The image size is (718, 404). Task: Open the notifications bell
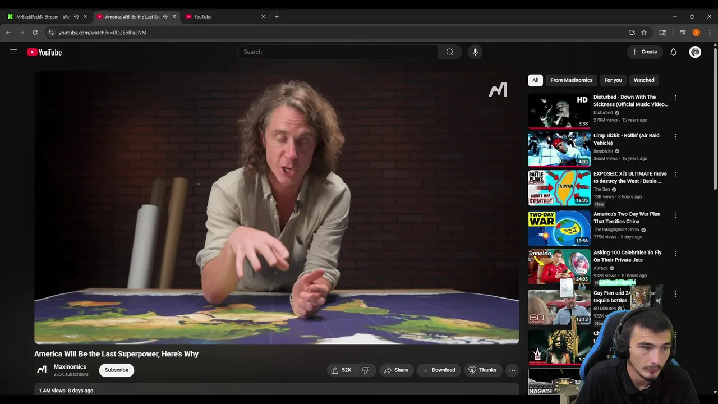point(673,52)
